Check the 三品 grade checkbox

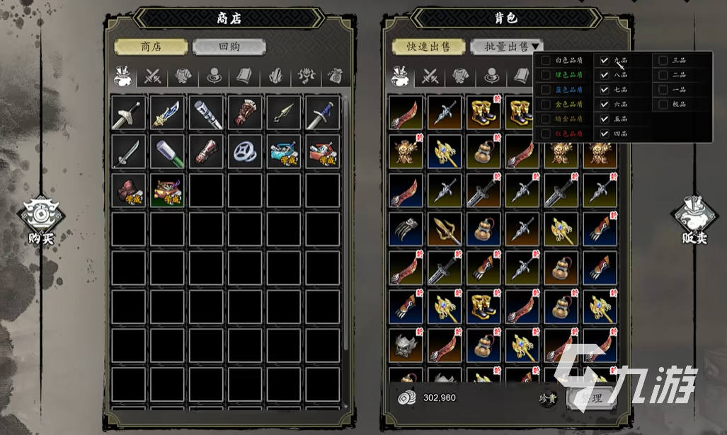pyautogui.click(x=663, y=60)
